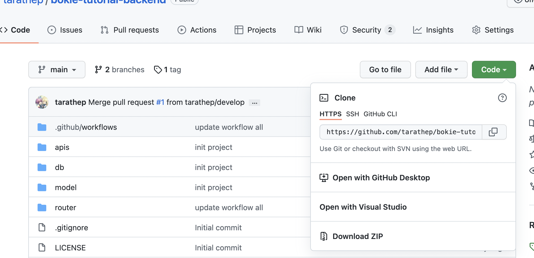Click the apis folder icon
Screen dimensions: 534x258
[42, 147]
